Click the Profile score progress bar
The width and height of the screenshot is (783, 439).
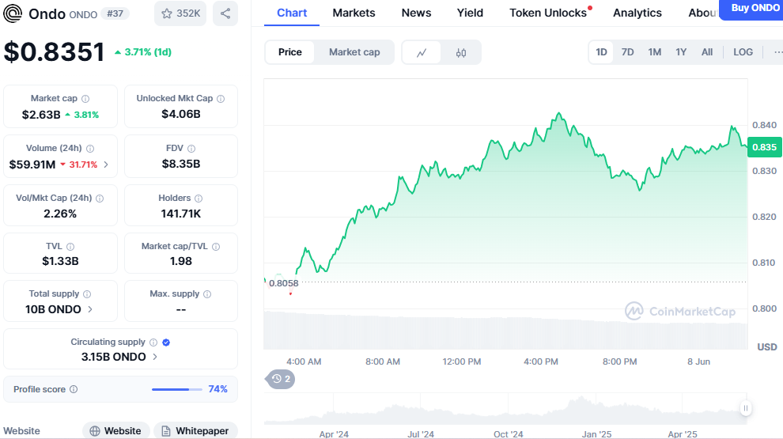[x=177, y=389]
